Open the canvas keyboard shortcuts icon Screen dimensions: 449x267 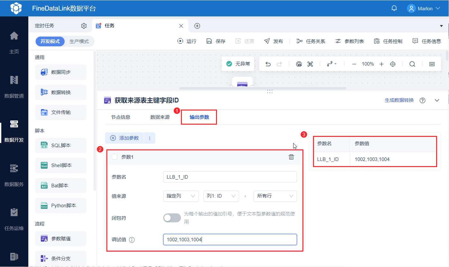(432, 64)
